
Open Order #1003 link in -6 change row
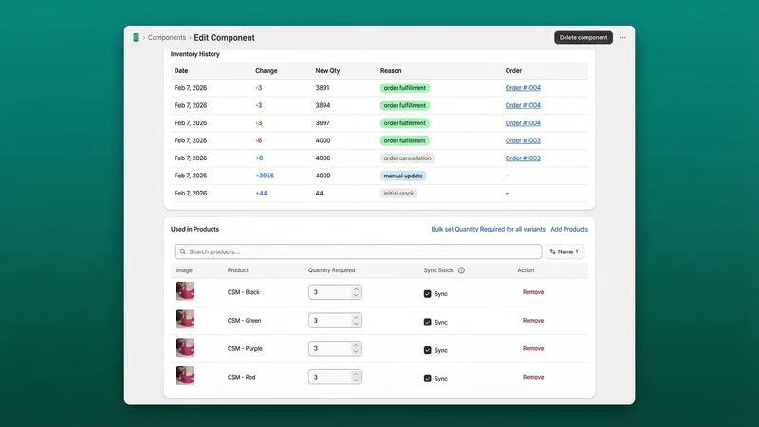[x=523, y=140]
